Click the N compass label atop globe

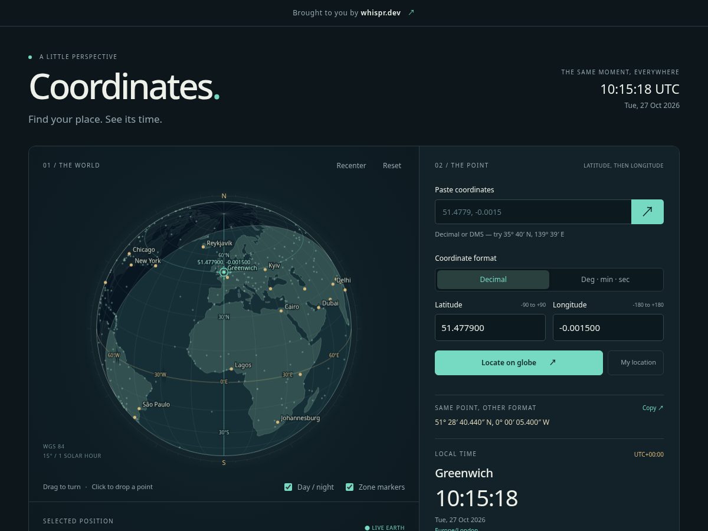tap(224, 196)
